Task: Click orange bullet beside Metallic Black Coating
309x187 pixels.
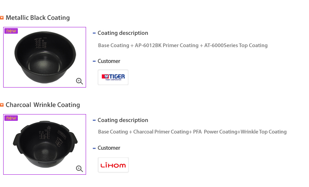Action: pyautogui.click(x=2, y=18)
